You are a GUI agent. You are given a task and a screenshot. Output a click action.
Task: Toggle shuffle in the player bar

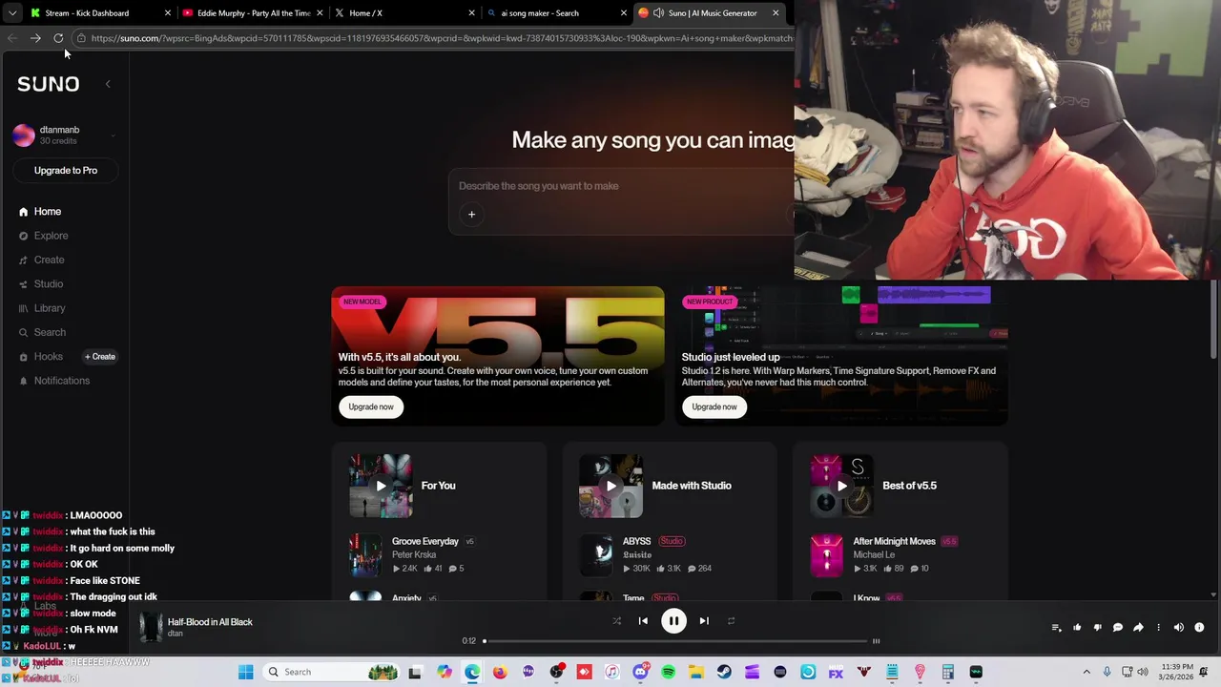click(x=616, y=621)
